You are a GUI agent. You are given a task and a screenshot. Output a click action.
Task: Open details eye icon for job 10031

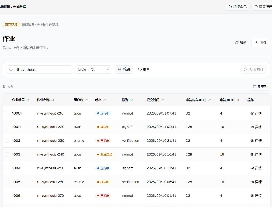click(252, 154)
